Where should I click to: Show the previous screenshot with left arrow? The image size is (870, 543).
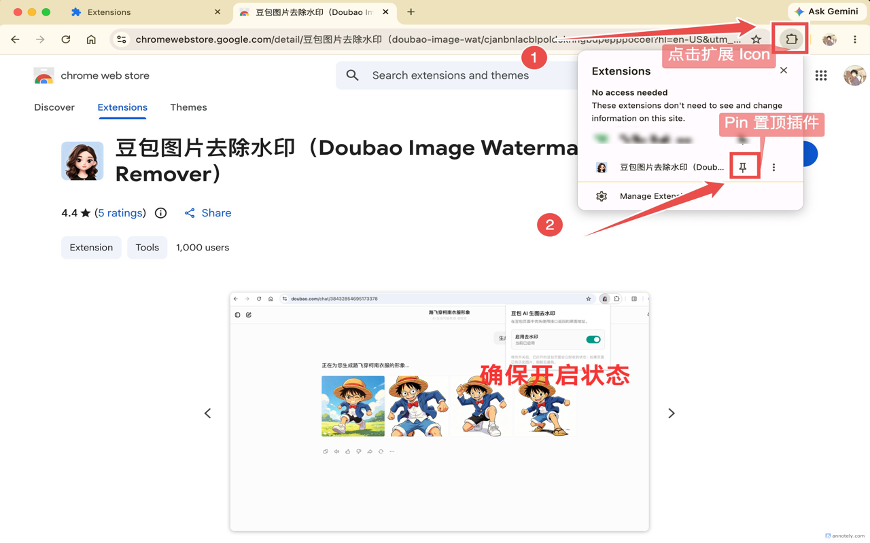[x=208, y=413]
